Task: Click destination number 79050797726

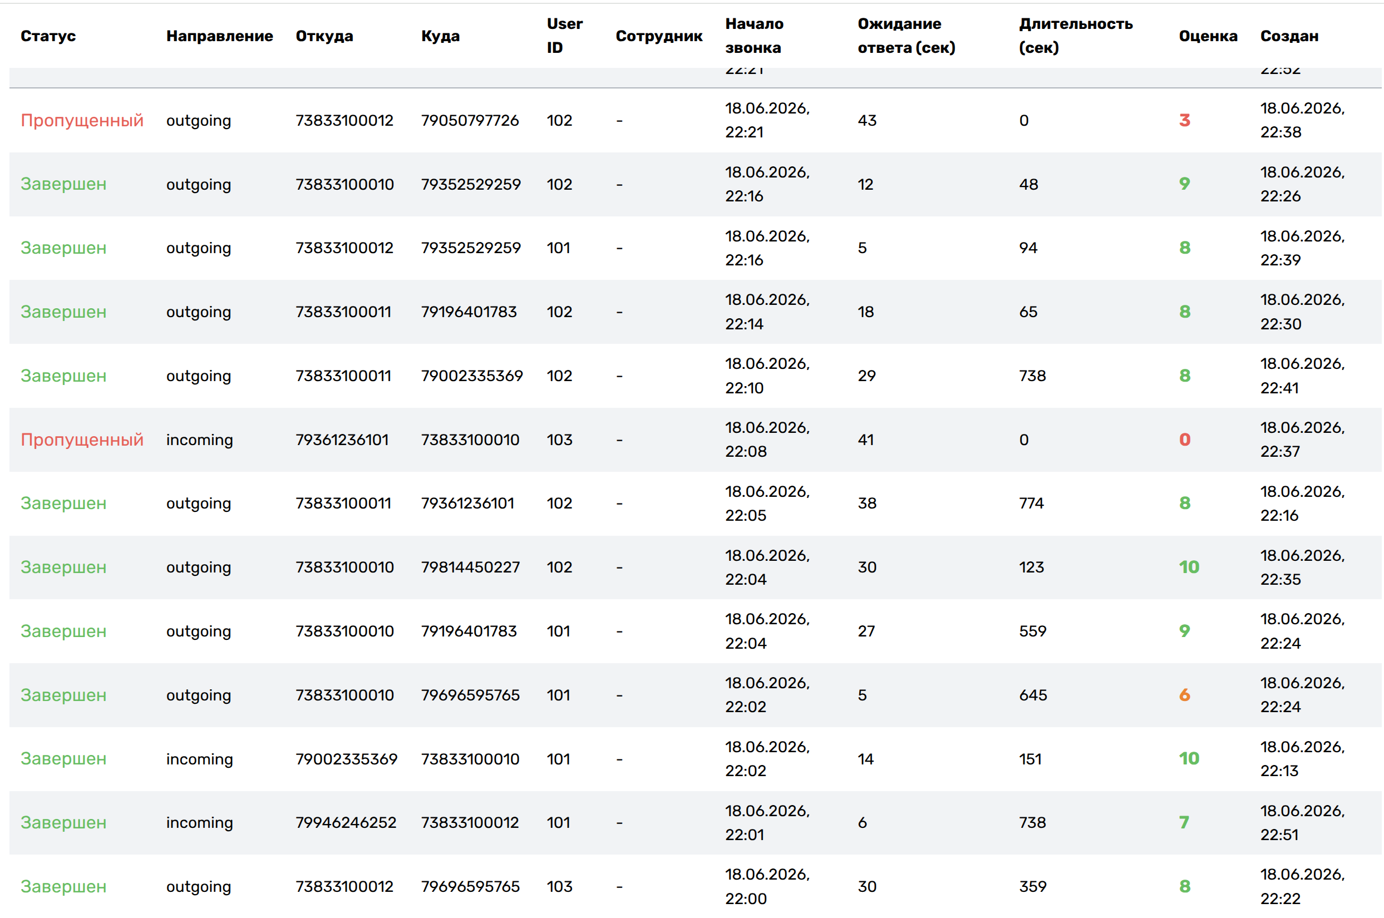Action: pos(470,120)
